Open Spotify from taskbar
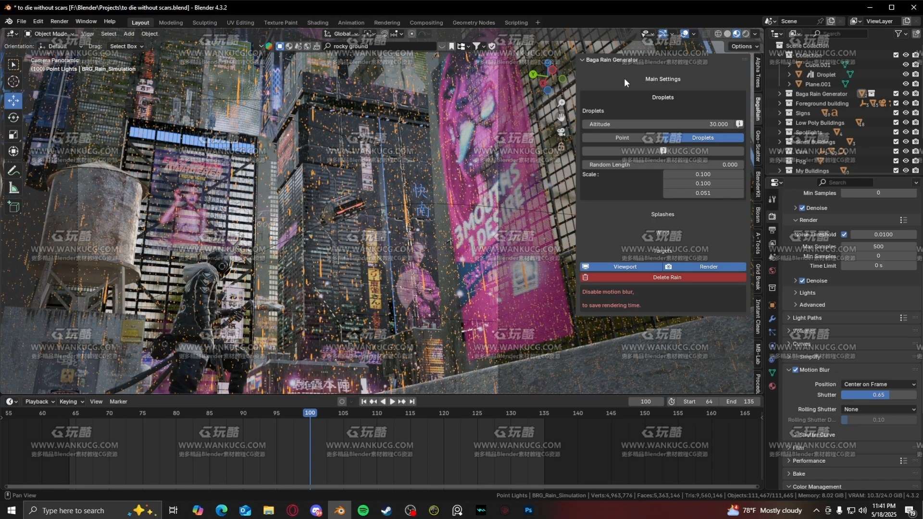Viewport: 923px width, 519px height. (x=363, y=510)
